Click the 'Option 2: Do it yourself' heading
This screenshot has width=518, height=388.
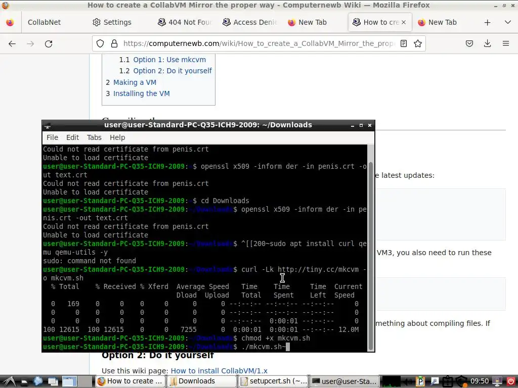(158, 355)
